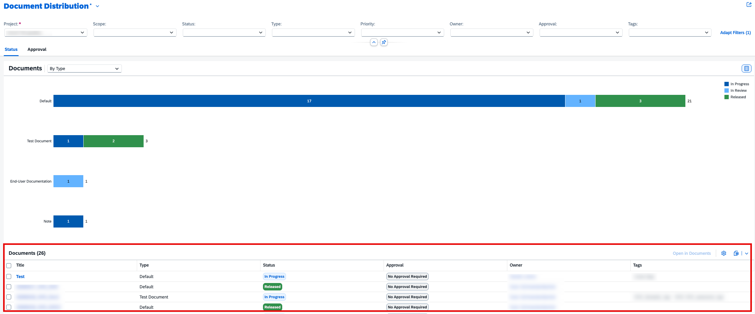The width and height of the screenshot is (755, 314).
Task: Select the Default In Review bar segment
Action: pyautogui.click(x=580, y=101)
